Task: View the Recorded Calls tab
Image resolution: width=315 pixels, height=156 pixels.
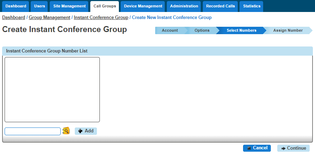Action: (x=220, y=6)
